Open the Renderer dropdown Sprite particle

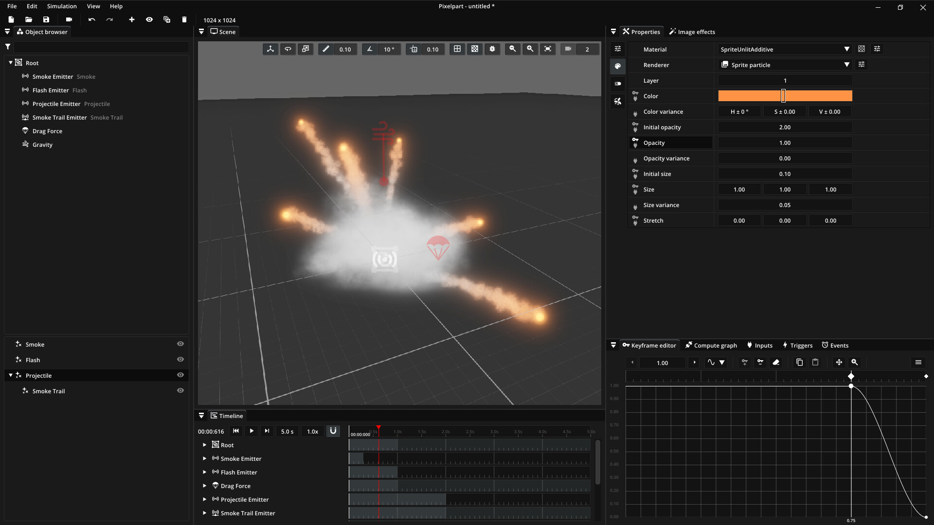point(785,65)
